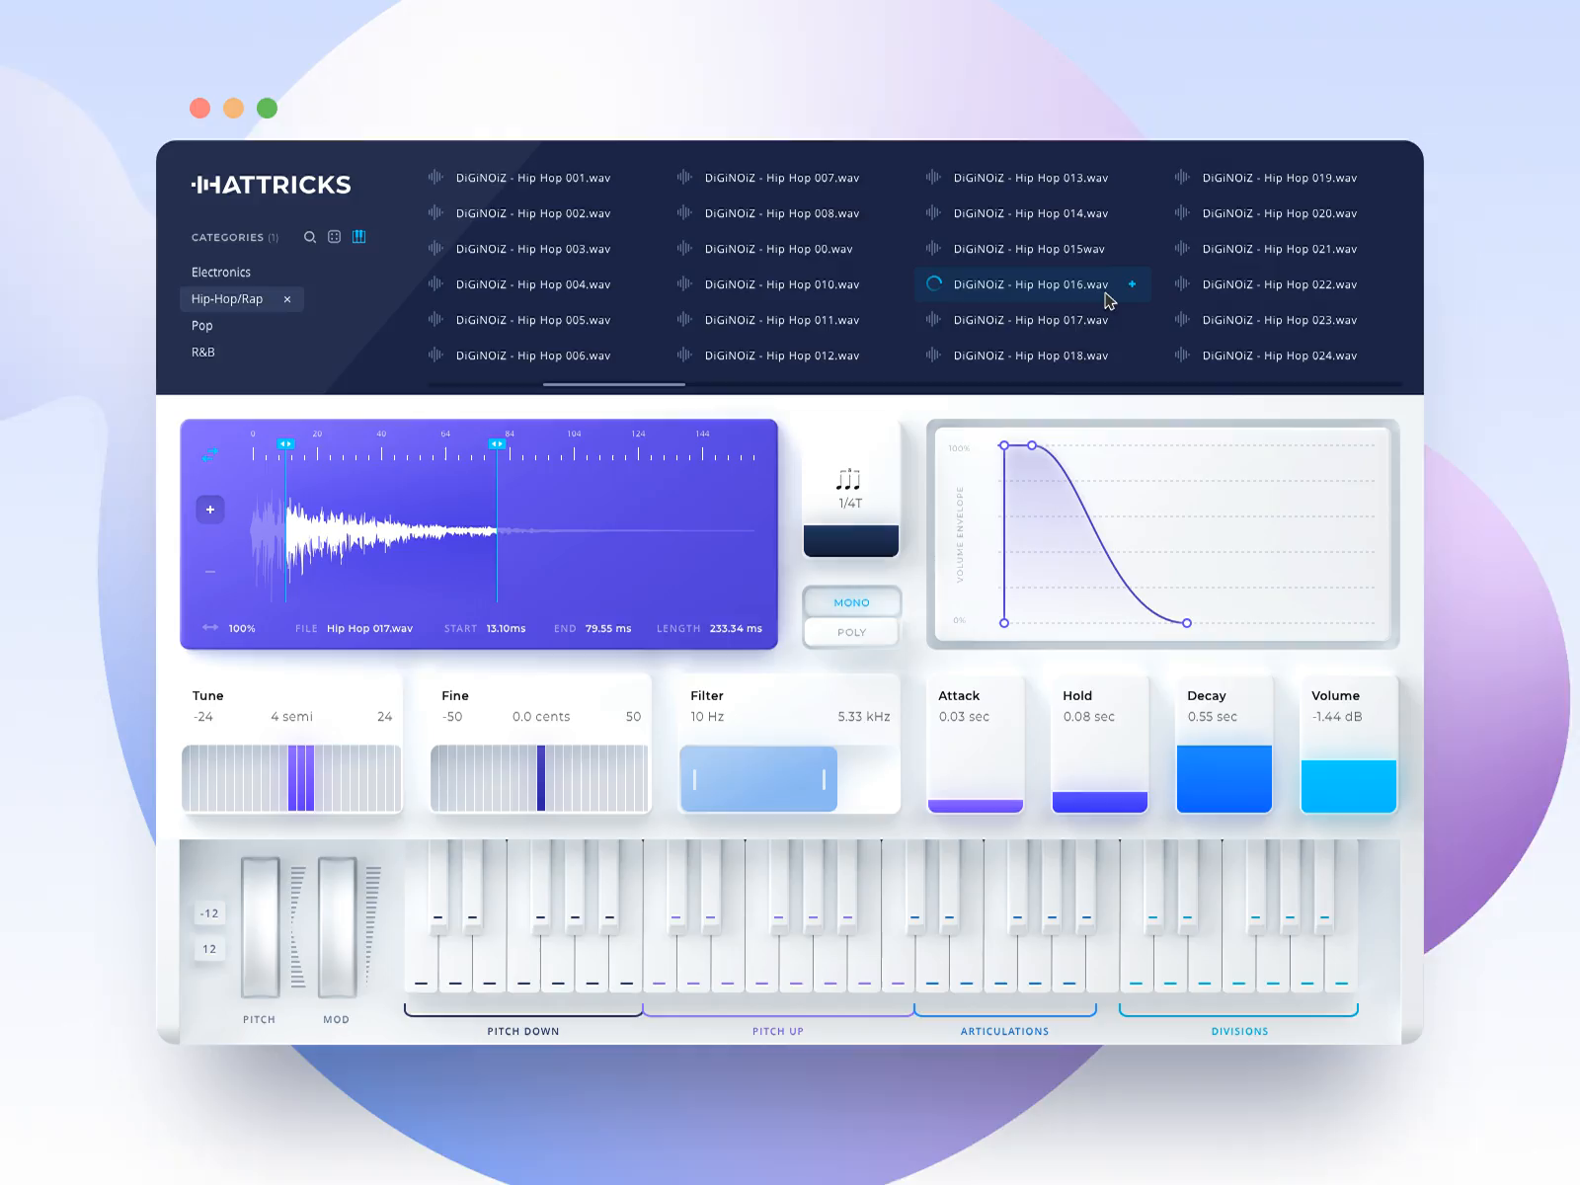Toggle the loop icon in waveform panel
The image size is (1580, 1185).
(x=209, y=454)
